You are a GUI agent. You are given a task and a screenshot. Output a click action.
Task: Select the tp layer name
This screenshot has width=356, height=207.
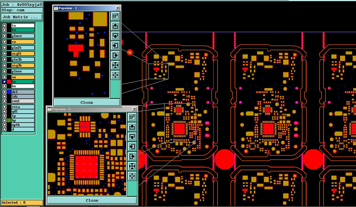23,116
